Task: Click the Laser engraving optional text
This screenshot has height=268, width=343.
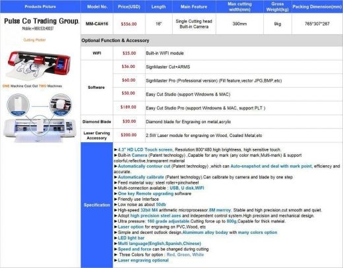Action: pos(143,260)
